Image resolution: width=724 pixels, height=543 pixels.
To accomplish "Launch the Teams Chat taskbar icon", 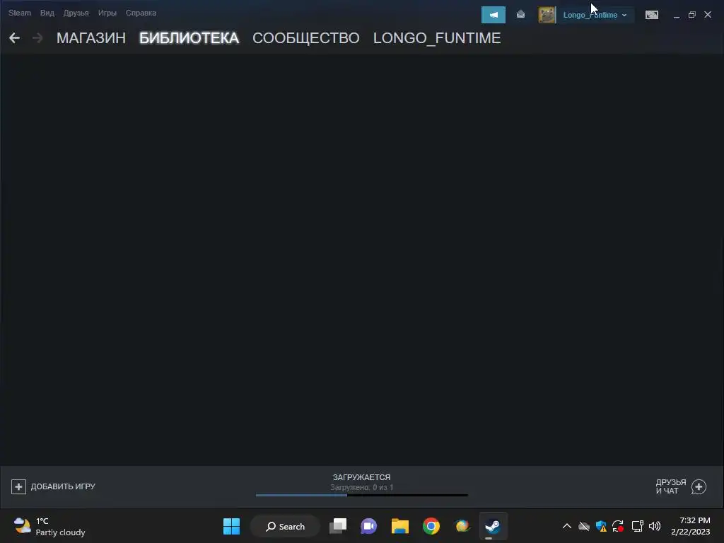I will tap(368, 526).
